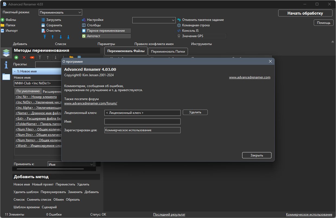Open the Импорт import option
The image size is (336, 218).
9,31
